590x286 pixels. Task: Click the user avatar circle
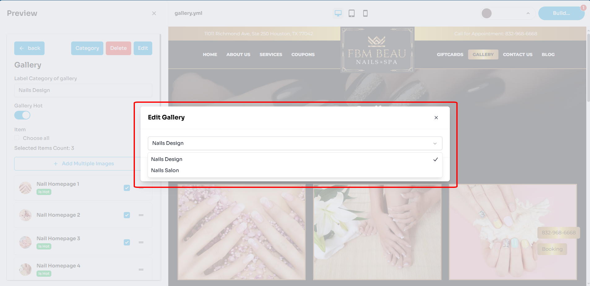tap(486, 13)
